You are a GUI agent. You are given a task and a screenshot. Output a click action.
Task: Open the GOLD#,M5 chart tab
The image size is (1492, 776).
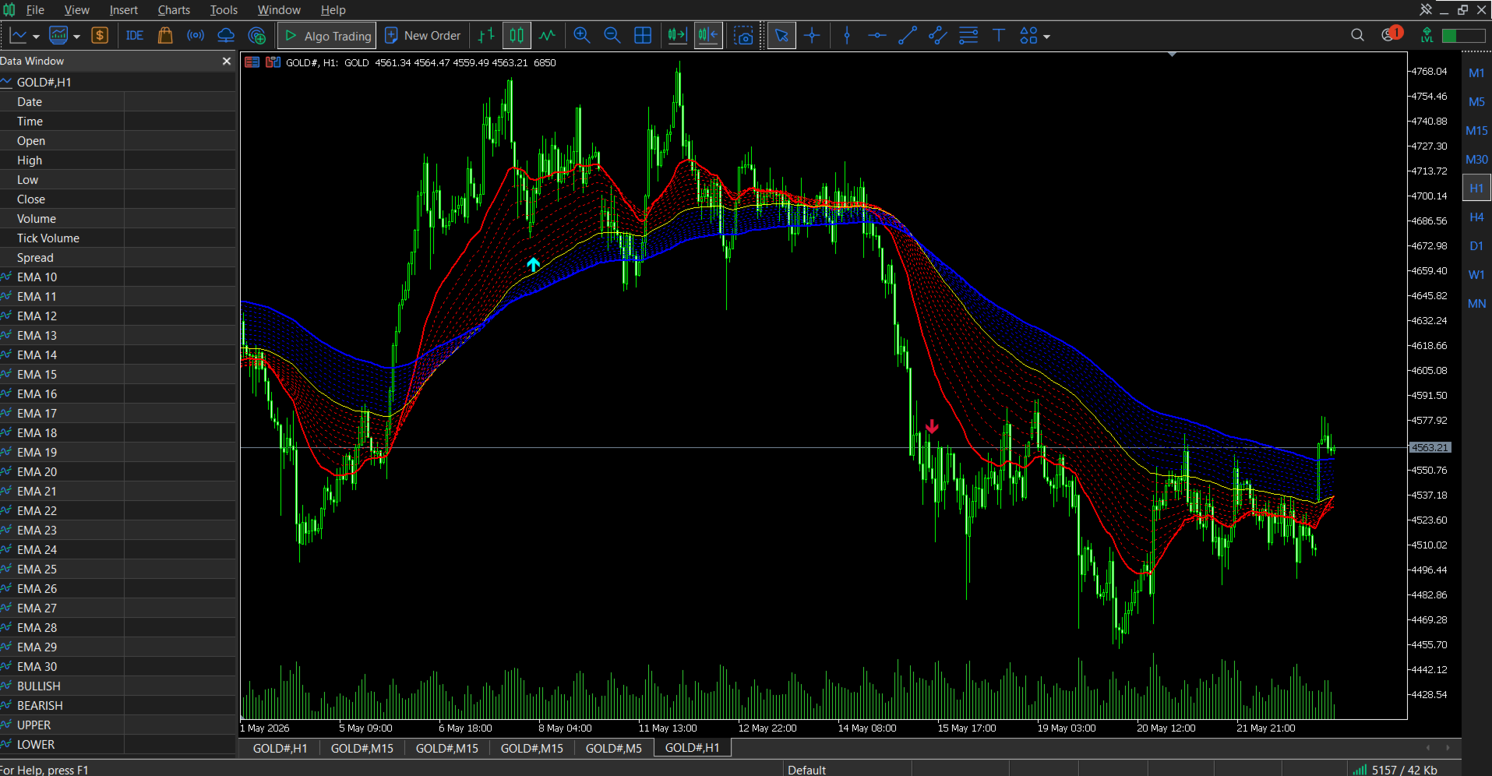pos(613,748)
